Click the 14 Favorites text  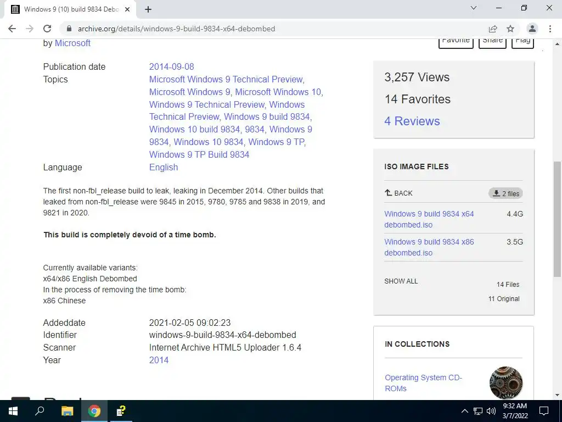point(418,99)
